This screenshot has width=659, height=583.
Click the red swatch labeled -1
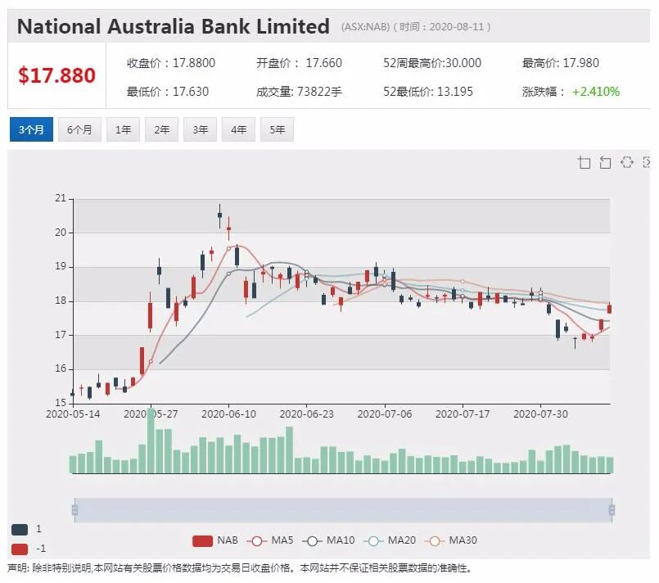(x=20, y=549)
